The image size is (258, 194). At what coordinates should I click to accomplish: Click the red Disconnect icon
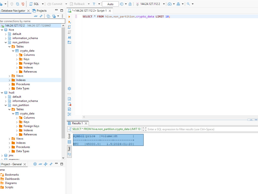coord(23,4)
